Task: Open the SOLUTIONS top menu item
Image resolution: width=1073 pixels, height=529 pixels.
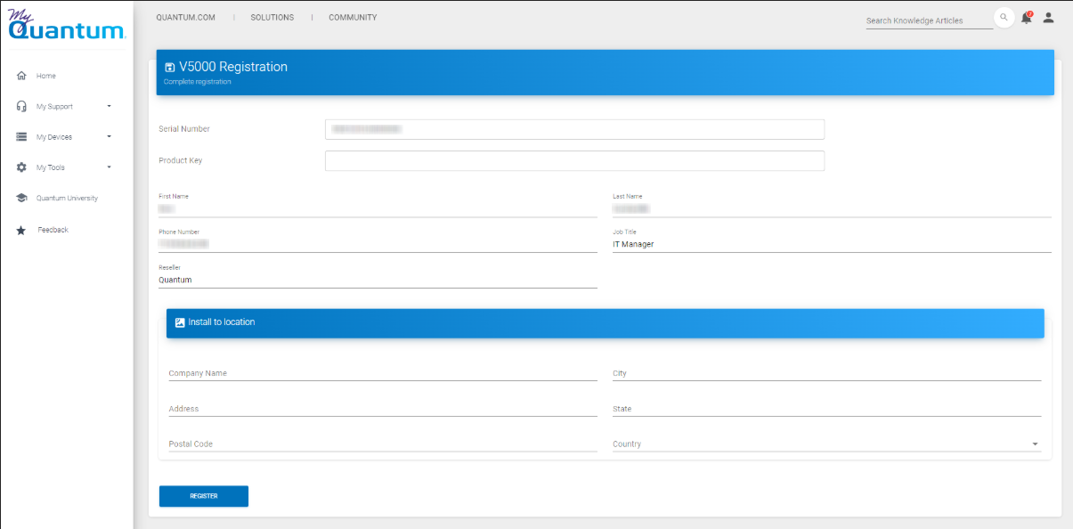Action: tap(272, 18)
